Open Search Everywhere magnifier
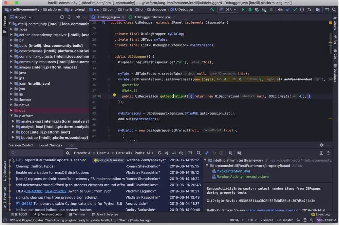 pyautogui.click(x=334, y=9)
